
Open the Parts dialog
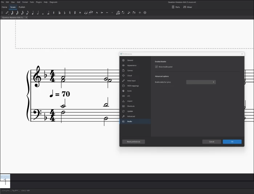[x=176, y=7]
